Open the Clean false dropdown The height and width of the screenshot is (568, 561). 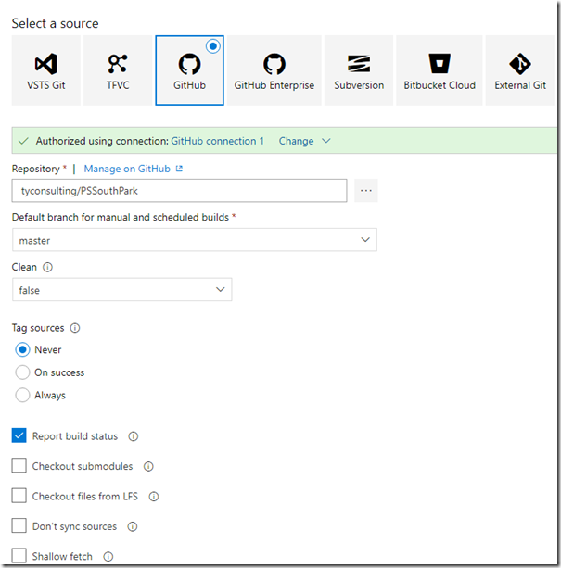tap(122, 289)
